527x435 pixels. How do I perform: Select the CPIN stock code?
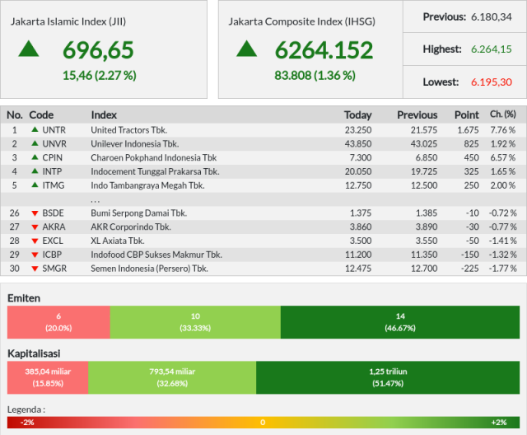53,157
